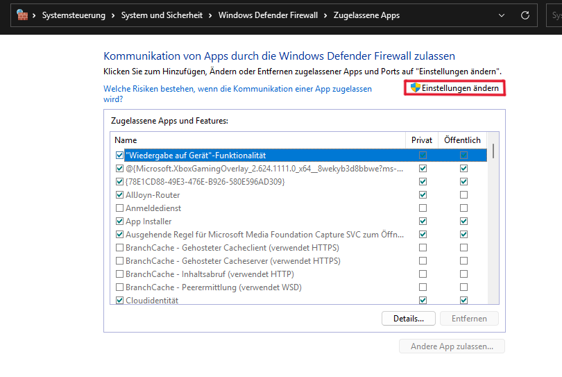The height and width of the screenshot is (377, 562).
Task: Expand chevron after Windows Defender Firewall breadcrumb
Action: click(325, 15)
